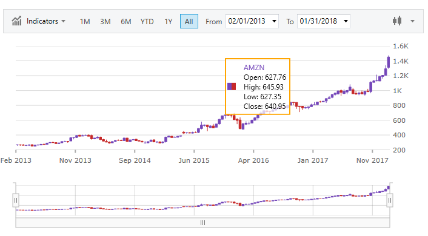Click the Jun 2015 axis label

click(194, 160)
